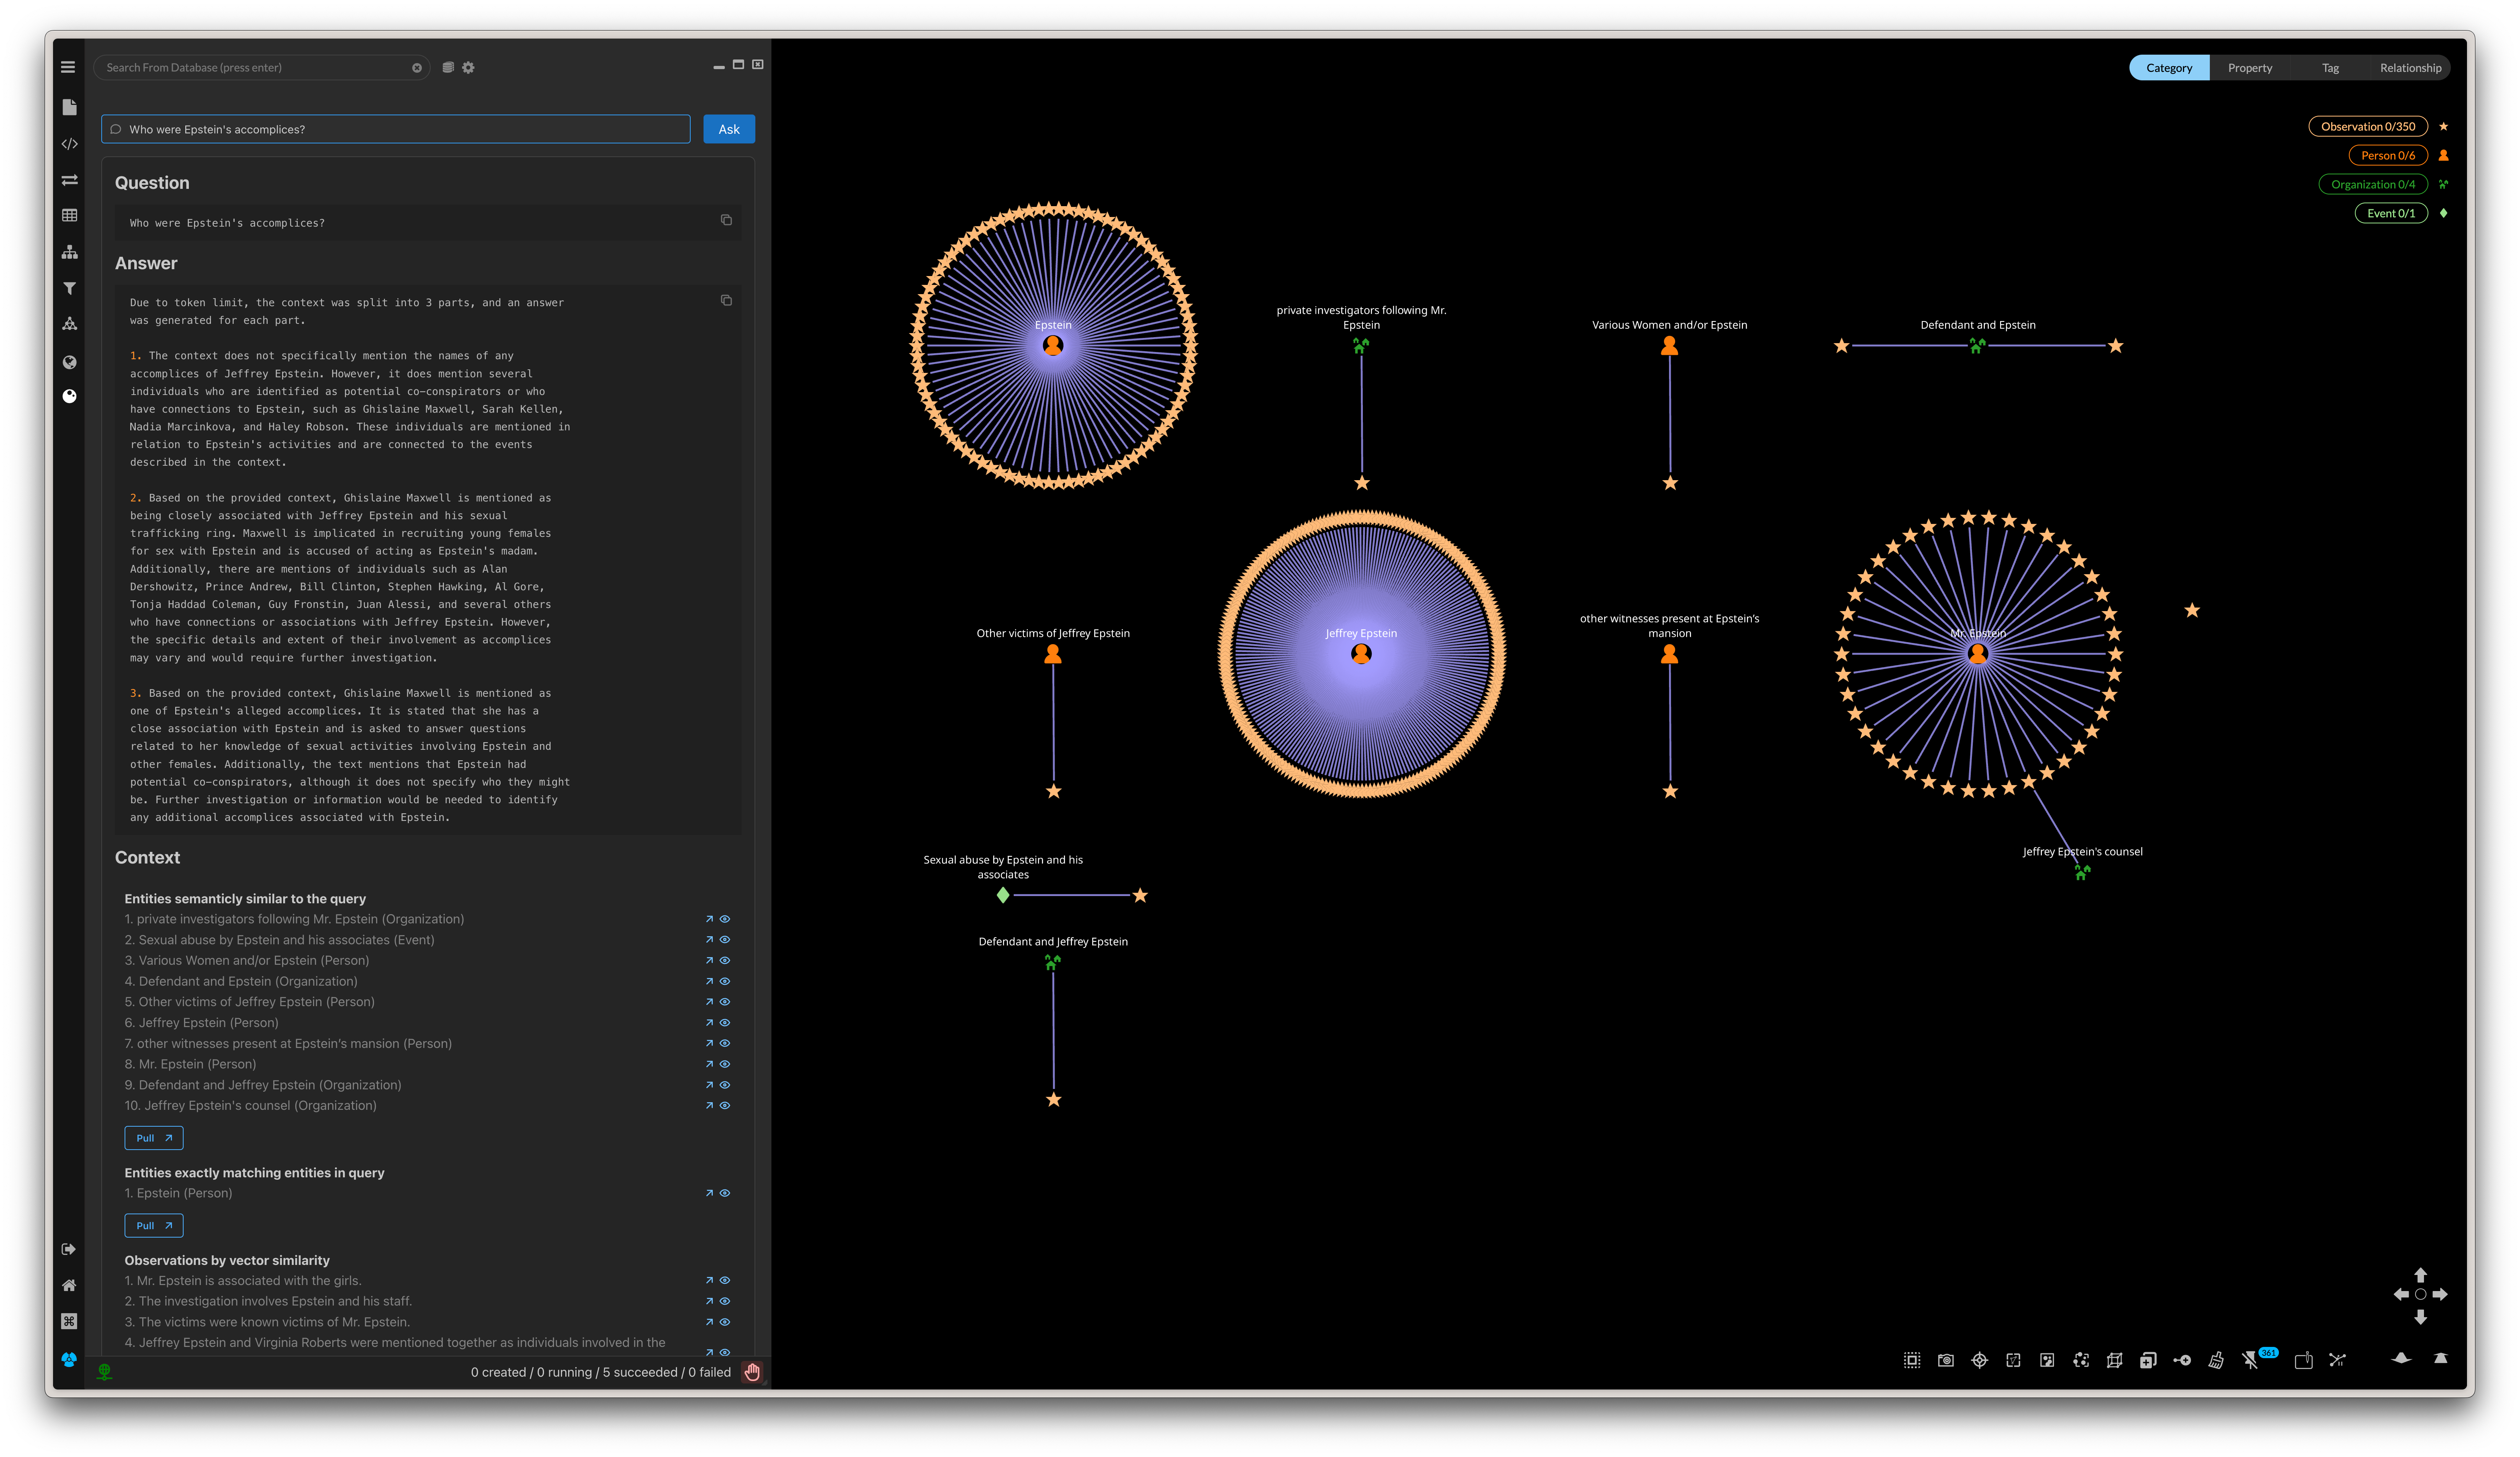Click the Ask button
This screenshot has width=2520, height=1457.
(x=729, y=129)
